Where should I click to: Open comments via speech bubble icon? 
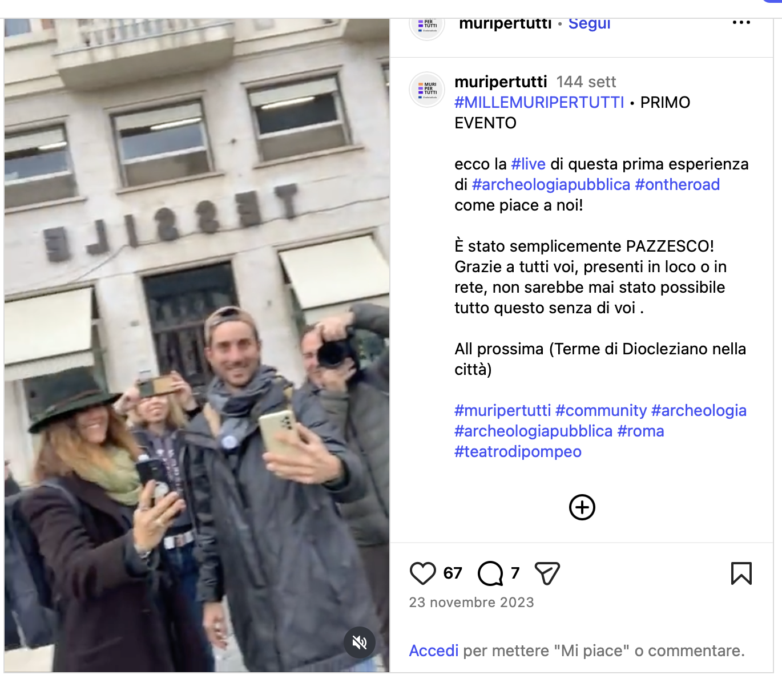click(x=490, y=573)
